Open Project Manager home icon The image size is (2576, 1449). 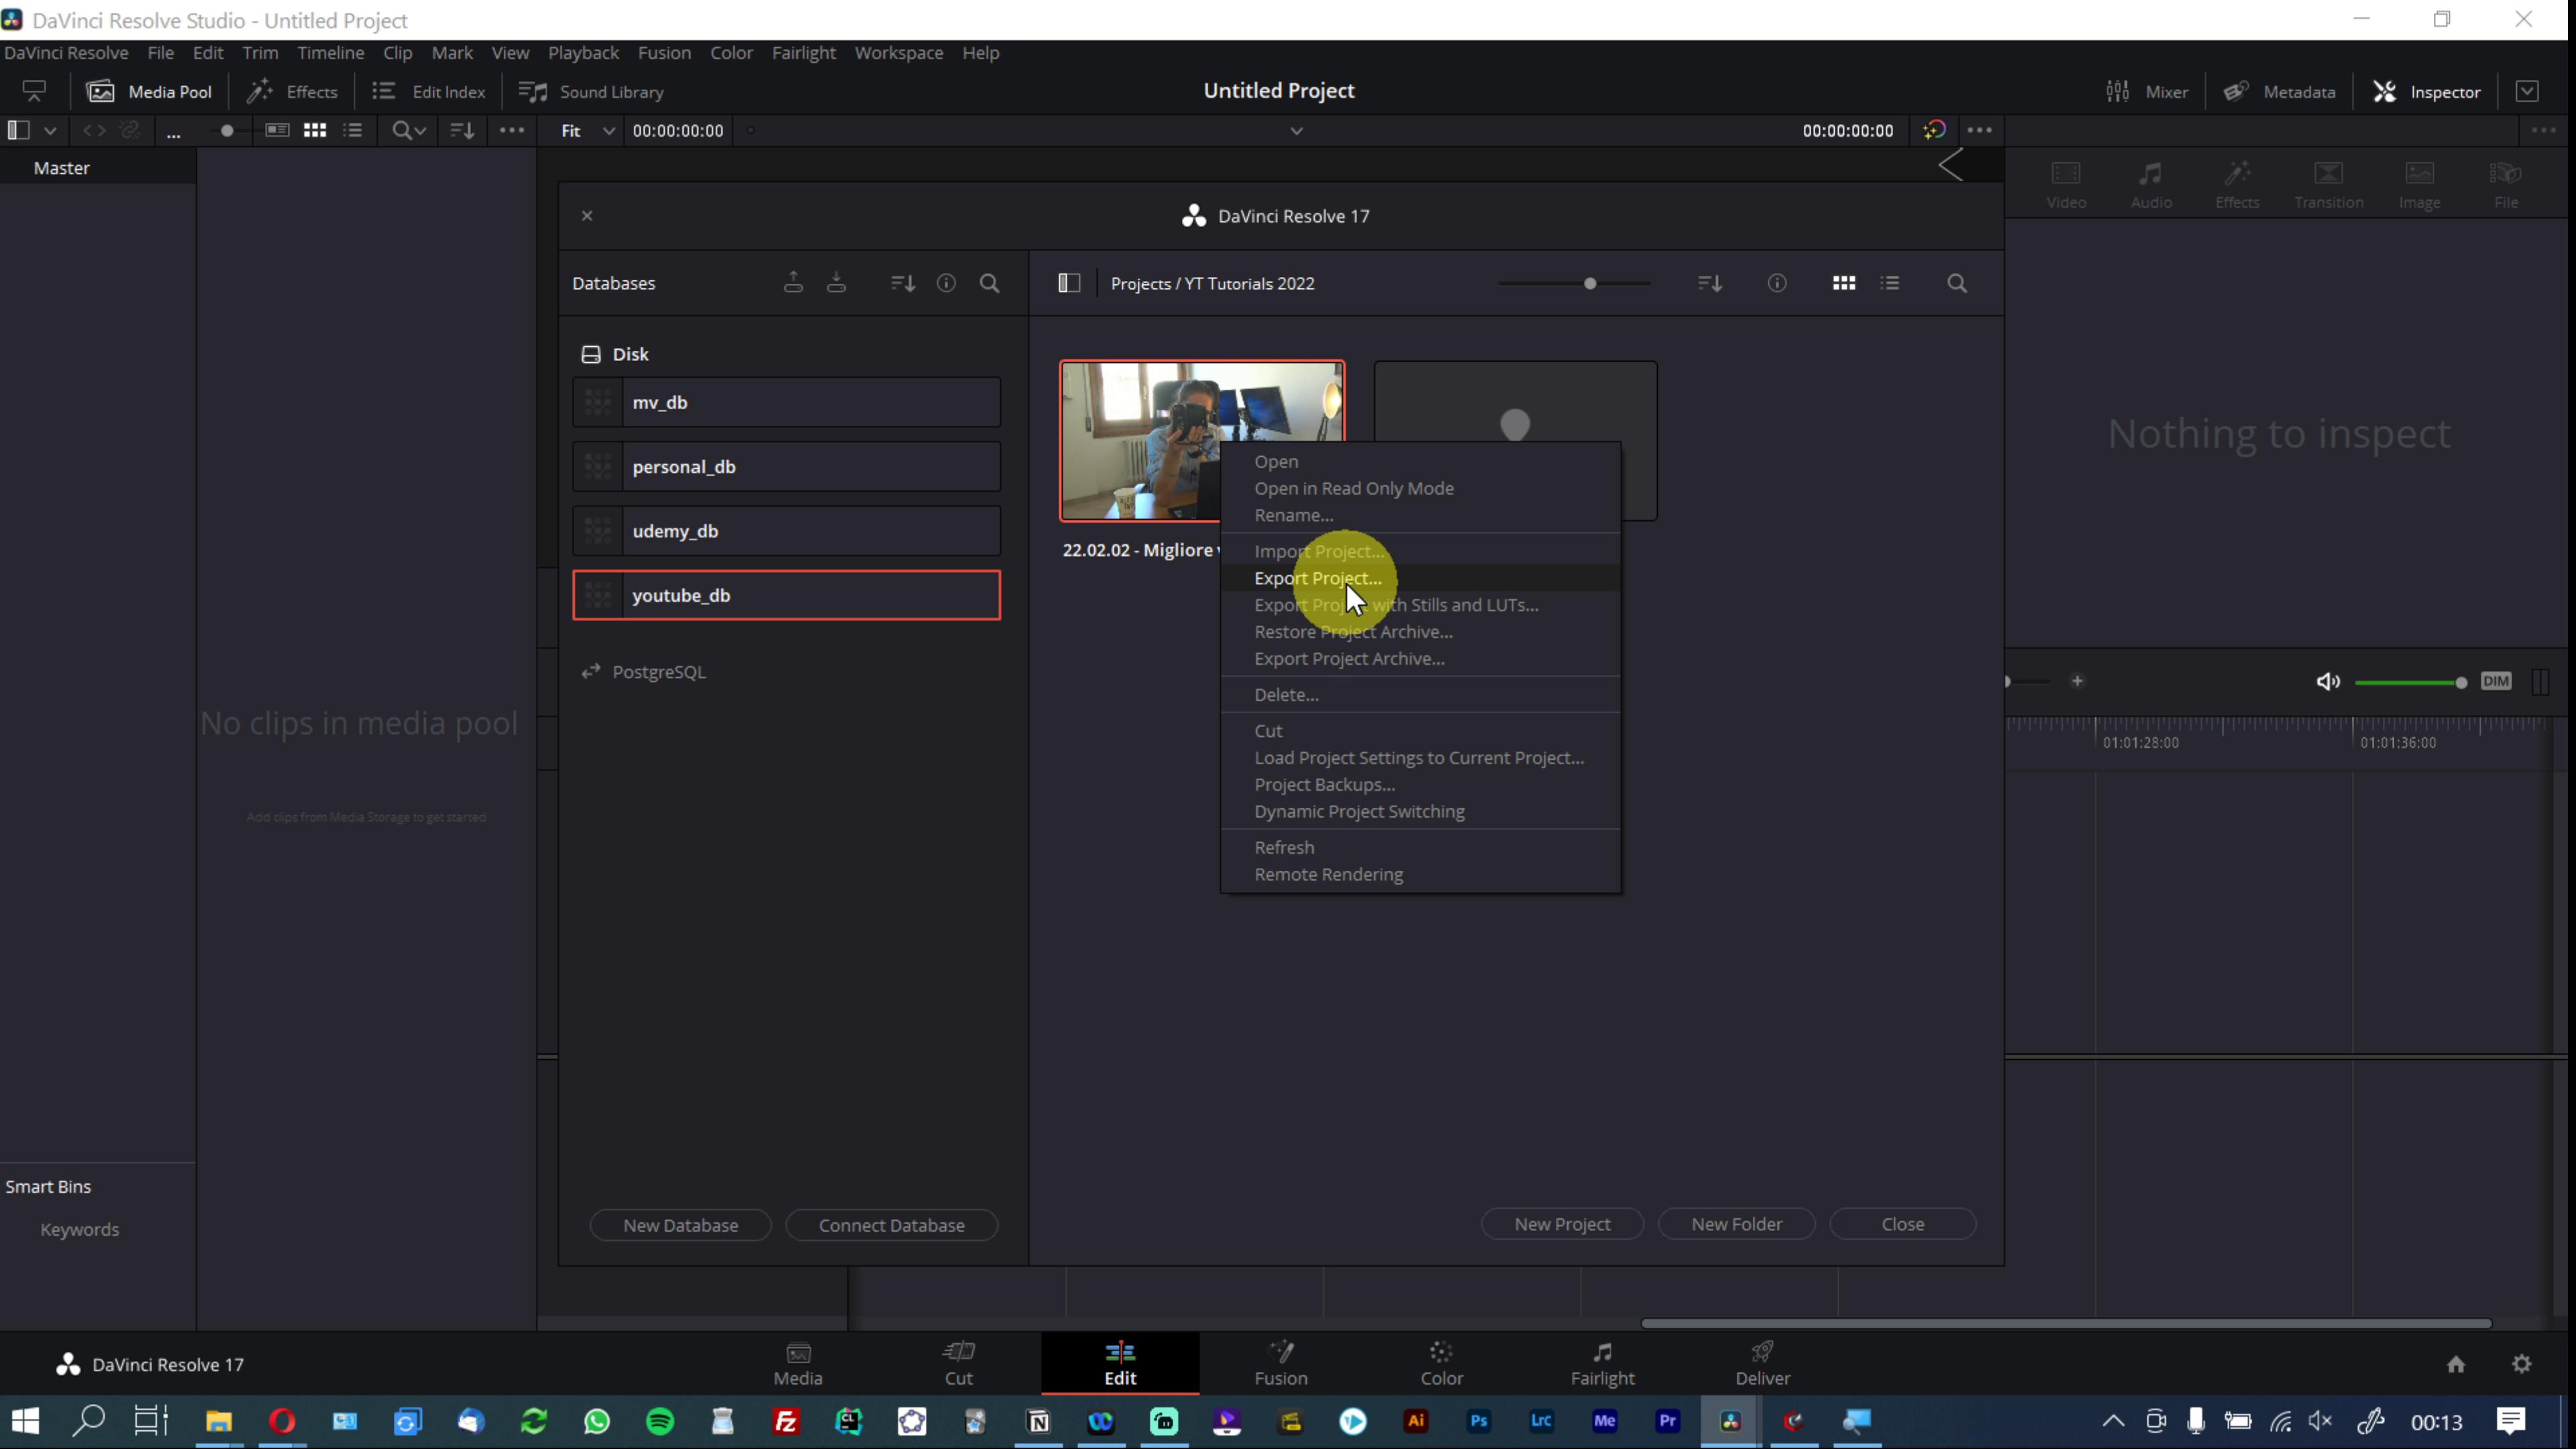[x=2456, y=1364]
